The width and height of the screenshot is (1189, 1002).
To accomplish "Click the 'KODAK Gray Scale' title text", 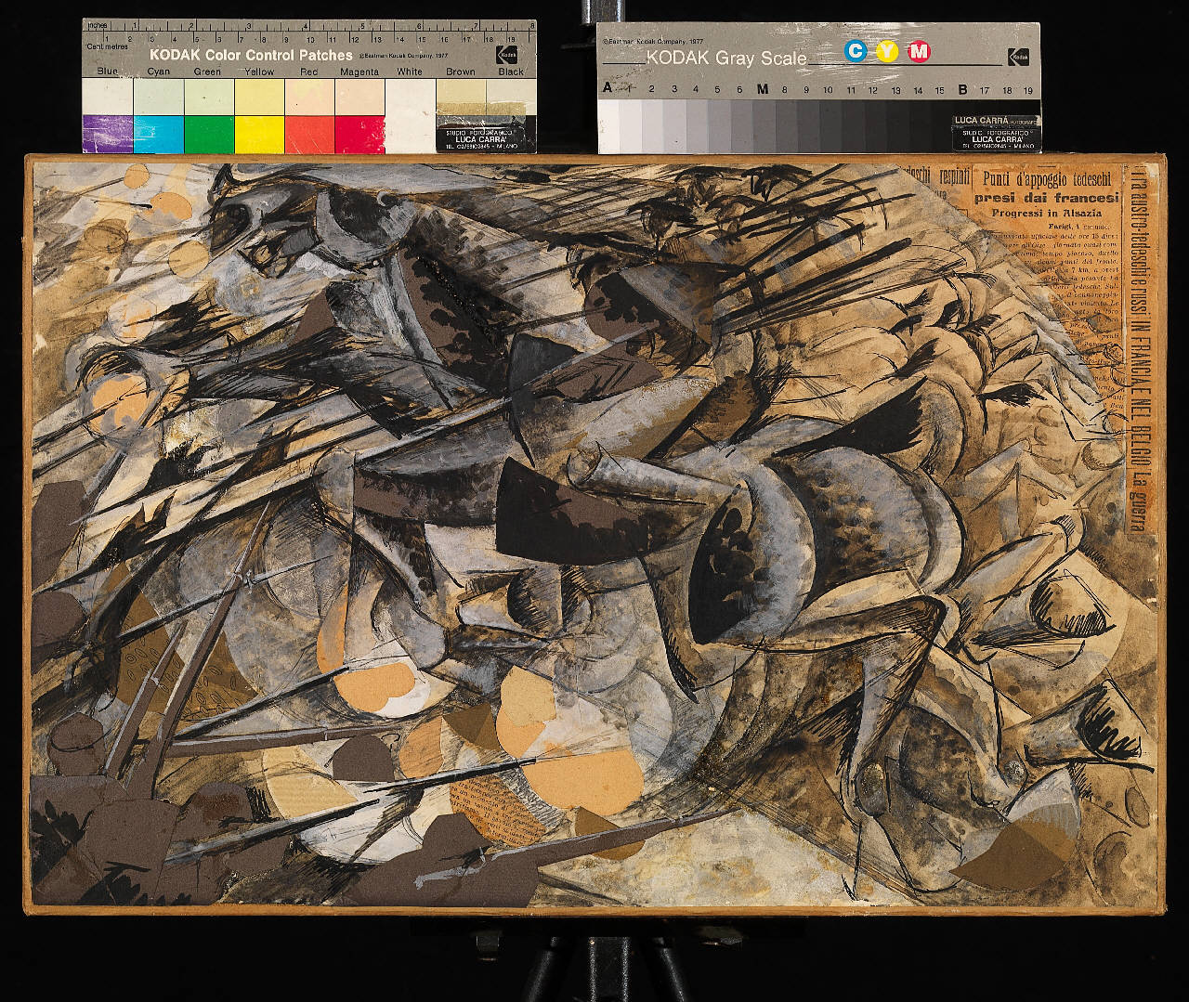I will pos(726,58).
